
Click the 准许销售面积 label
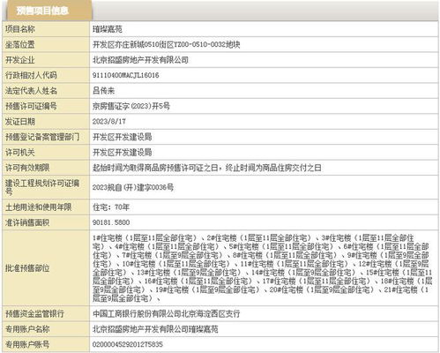27,222
